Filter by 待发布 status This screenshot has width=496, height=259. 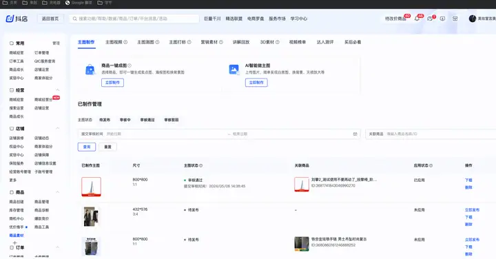point(105,120)
